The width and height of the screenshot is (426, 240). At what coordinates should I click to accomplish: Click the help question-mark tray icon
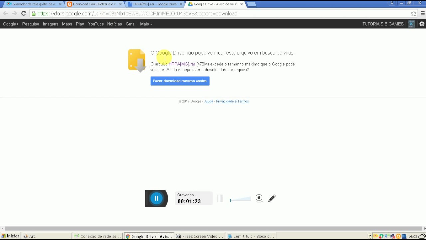pos(369,236)
